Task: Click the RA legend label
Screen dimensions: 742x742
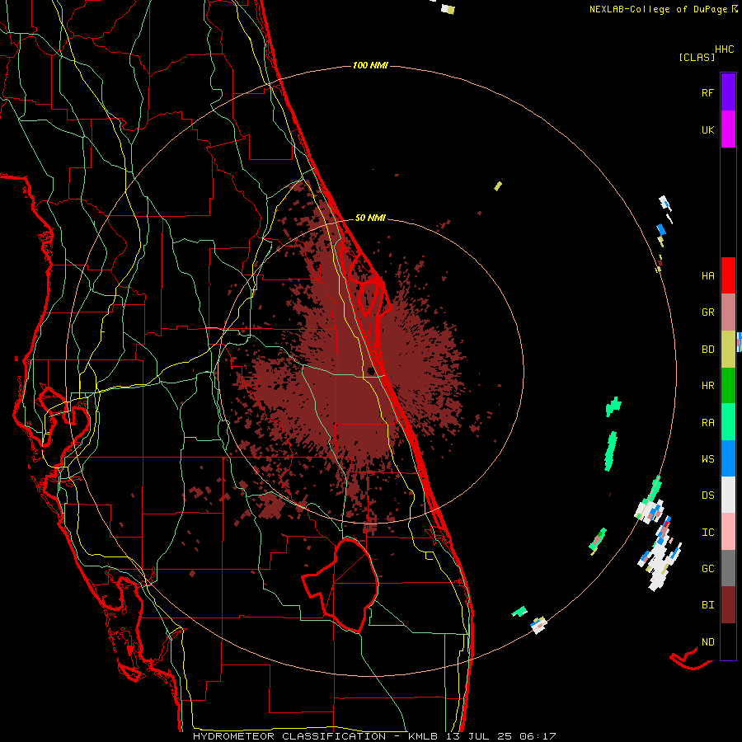Action: (707, 422)
